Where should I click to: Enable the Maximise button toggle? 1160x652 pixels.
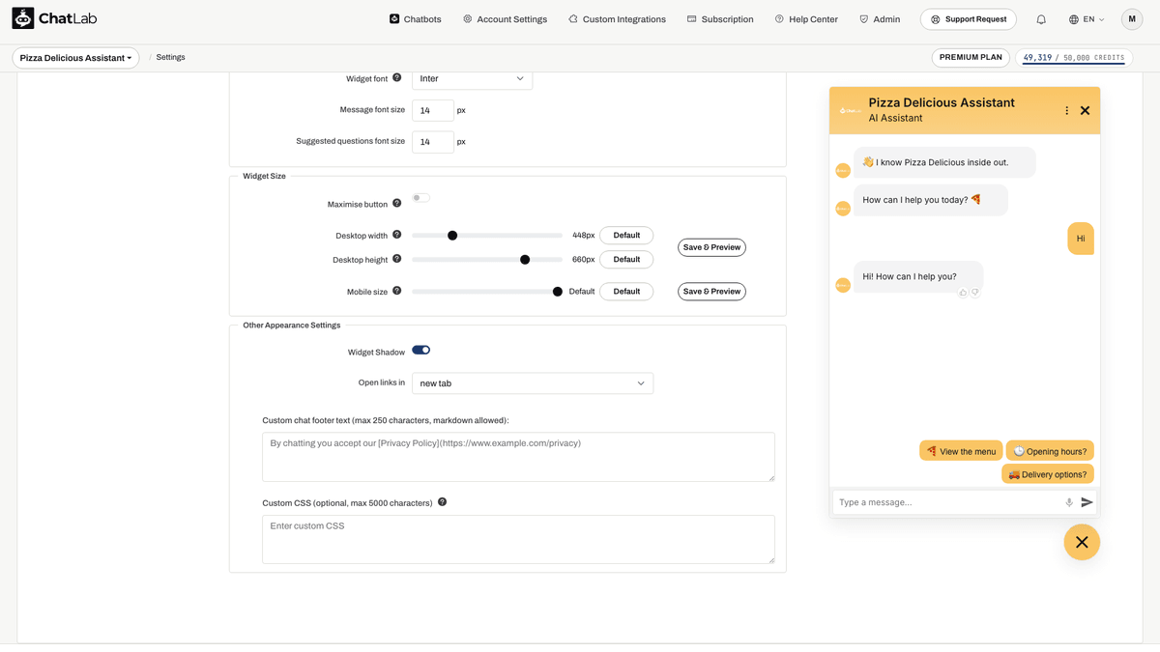[420, 198]
